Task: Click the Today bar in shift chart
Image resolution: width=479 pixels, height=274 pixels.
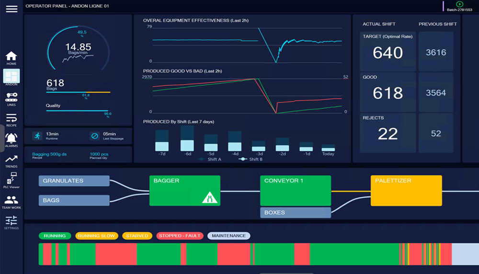Action: [x=328, y=148]
